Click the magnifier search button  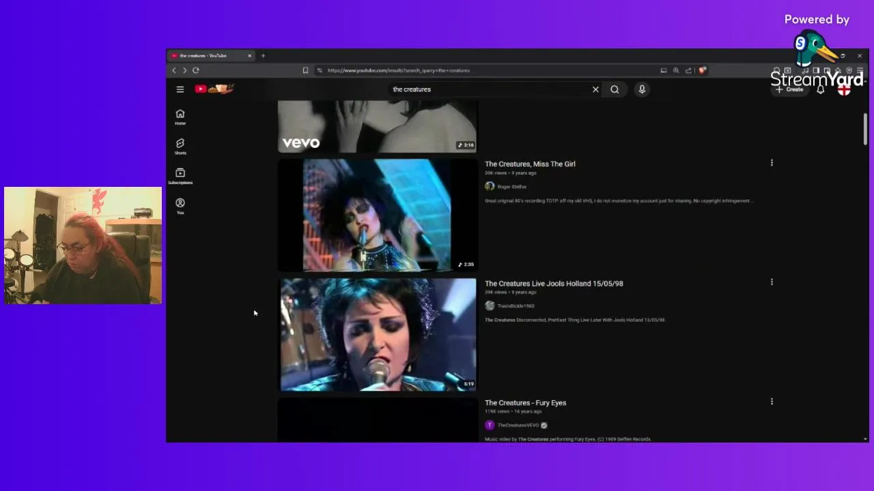(615, 89)
